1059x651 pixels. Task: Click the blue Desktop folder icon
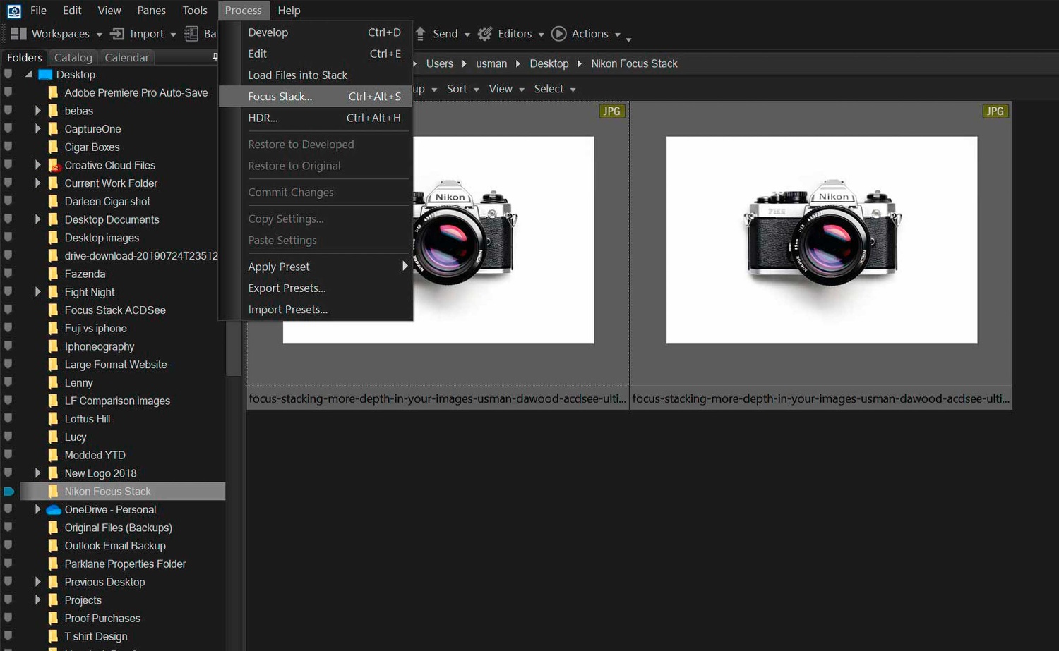[45, 74]
